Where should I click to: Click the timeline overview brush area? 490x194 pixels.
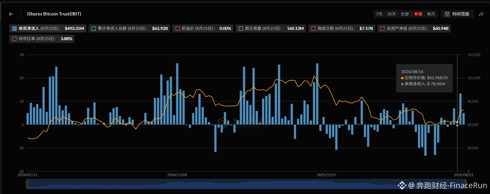click(246, 184)
